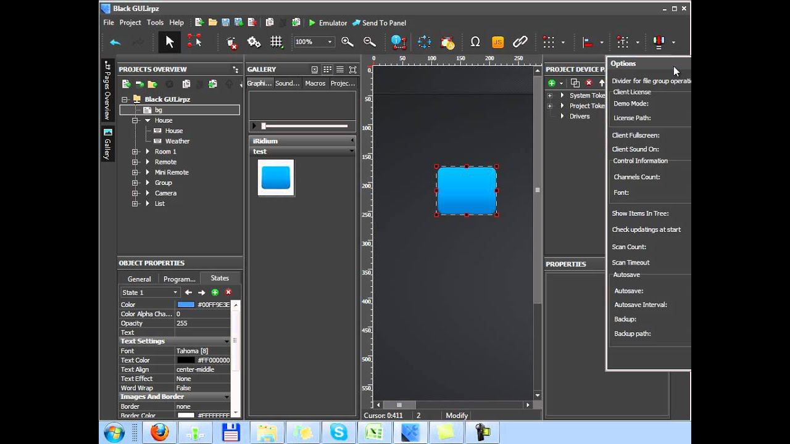
Task: Switch gallery to thumbnail grid view
Action: click(x=327, y=70)
